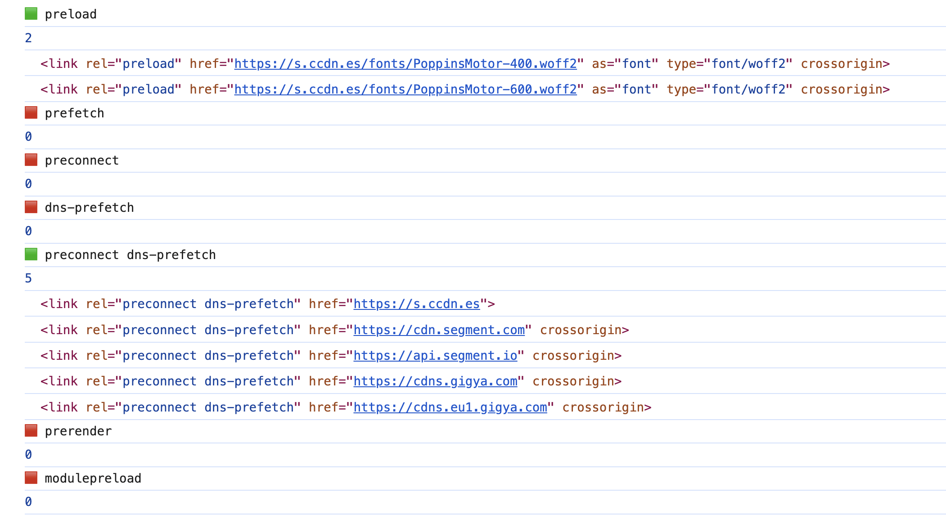Click the green square beside preload
The height and width of the screenshot is (519, 946).
[x=31, y=14]
